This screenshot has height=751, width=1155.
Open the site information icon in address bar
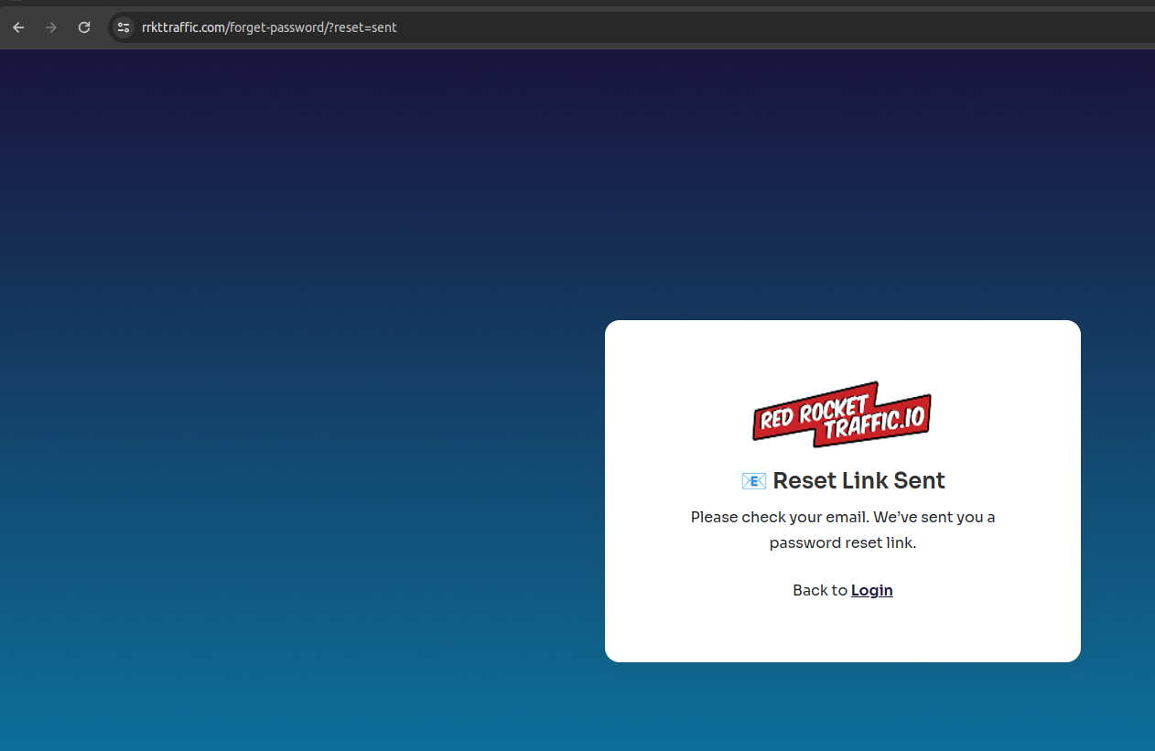pos(124,27)
